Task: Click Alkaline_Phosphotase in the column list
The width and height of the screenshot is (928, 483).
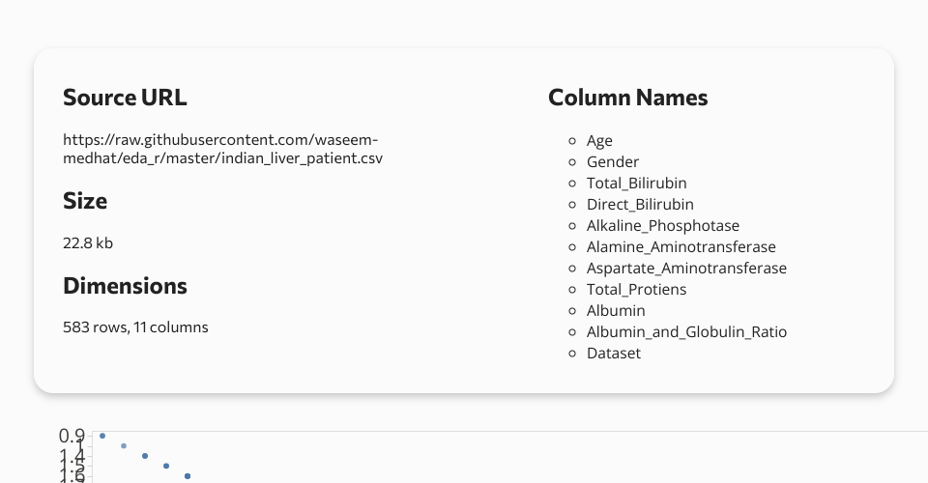Action: point(662,226)
